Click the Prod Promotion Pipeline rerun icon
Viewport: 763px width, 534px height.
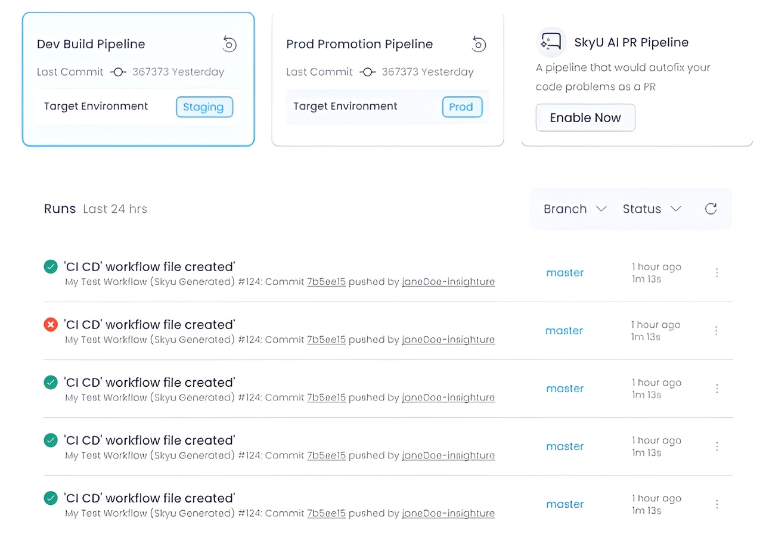point(479,44)
